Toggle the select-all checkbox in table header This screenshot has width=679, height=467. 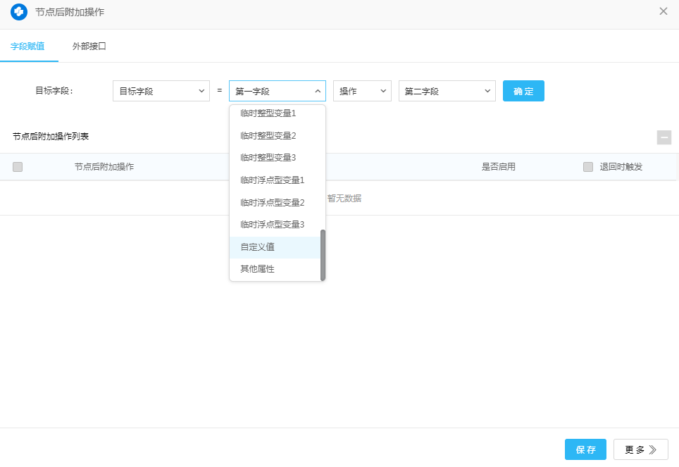click(x=18, y=167)
